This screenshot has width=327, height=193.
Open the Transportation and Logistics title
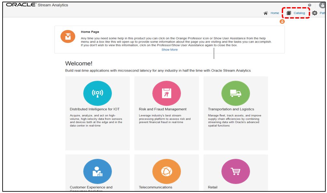click(x=231, y=109)
